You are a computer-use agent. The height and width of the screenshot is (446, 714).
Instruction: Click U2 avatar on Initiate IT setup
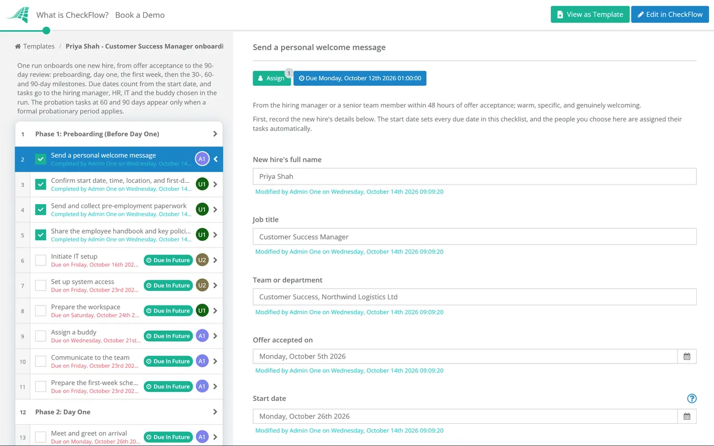(x=202, y=260)
